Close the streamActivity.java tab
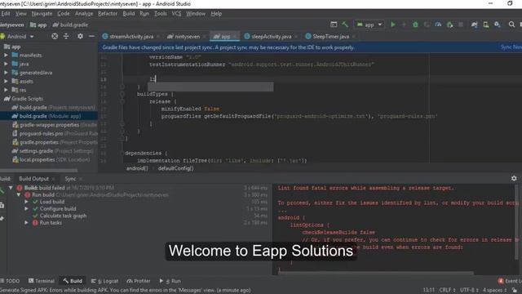The height and width of the screenshot is (294, 522). point(158,36)
